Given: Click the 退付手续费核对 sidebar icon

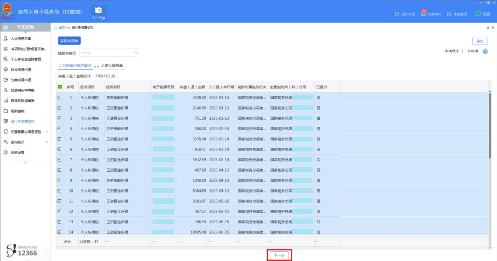Looking at the screenshot, I should (6, 122).
